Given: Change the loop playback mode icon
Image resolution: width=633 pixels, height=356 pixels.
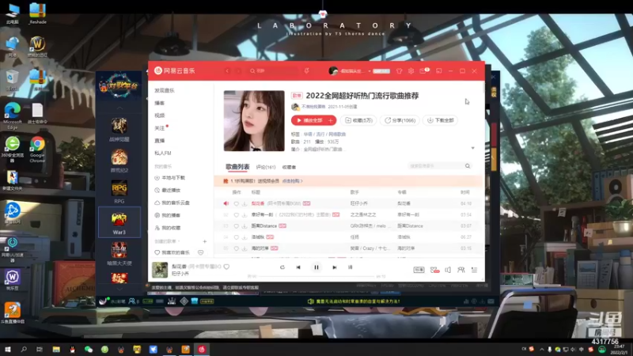Looking at the screenshot, I should [x=282, y=267].
